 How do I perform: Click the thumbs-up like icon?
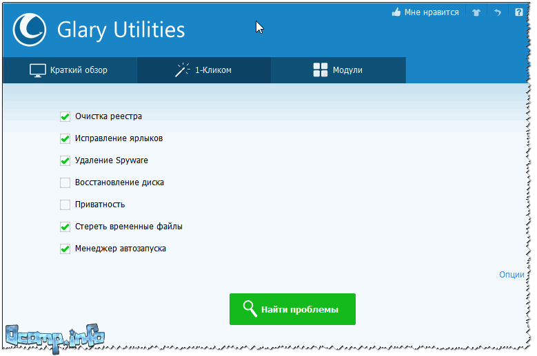(x=396, y=12)
